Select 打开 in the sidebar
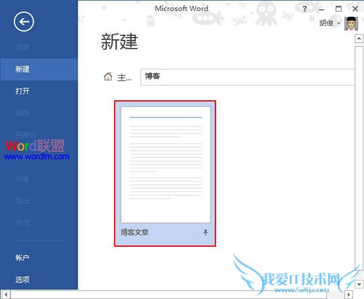Screen dimensions: 364x299 coord(39,91)
